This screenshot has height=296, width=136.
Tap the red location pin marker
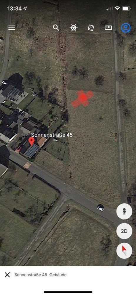(31, 141)
